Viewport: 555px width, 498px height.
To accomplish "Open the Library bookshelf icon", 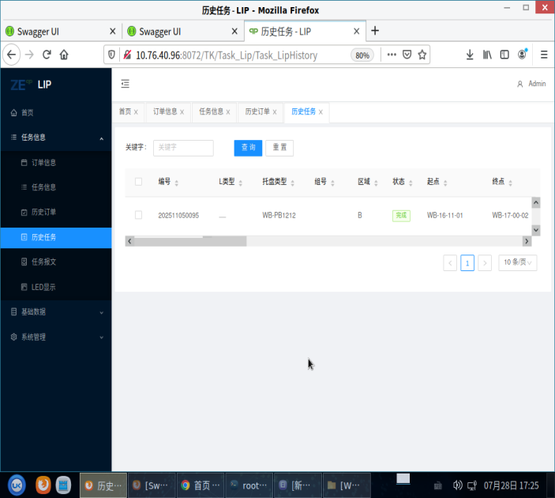I will click(x=487, y=55).
